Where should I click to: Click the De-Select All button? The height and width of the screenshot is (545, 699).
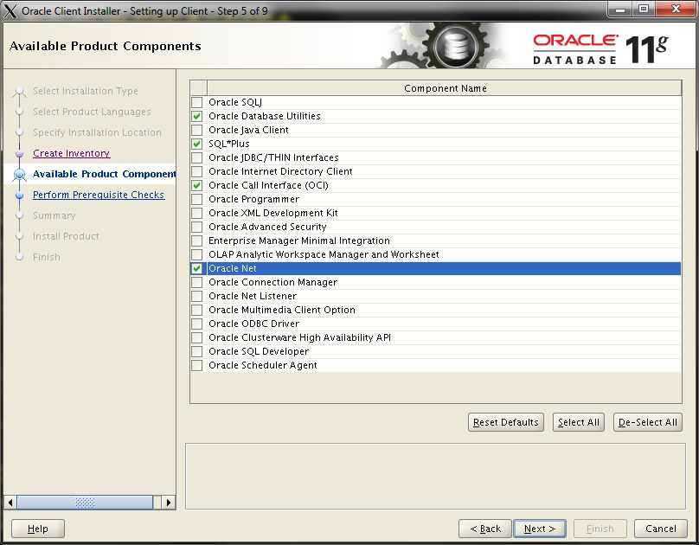tap(648, 422)
